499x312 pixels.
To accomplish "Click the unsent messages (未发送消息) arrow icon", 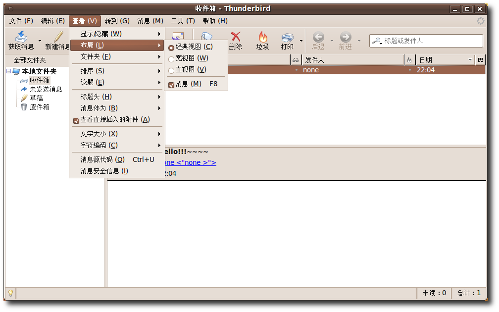I will point(24,89).
